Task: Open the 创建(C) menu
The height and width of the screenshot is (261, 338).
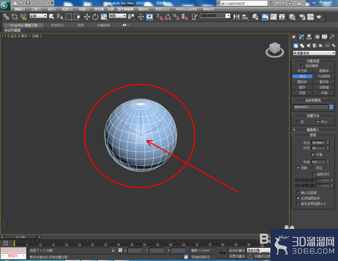Action: coord(84,9)
